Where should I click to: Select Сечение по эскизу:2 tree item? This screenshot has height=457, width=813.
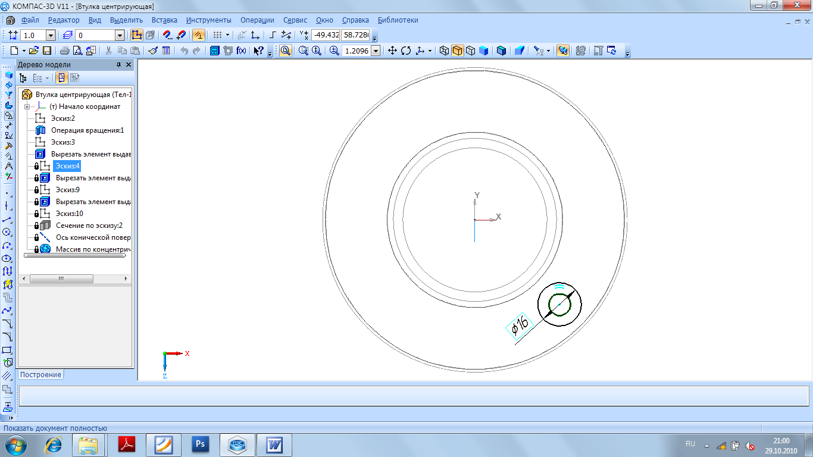[x=89, y=226]
